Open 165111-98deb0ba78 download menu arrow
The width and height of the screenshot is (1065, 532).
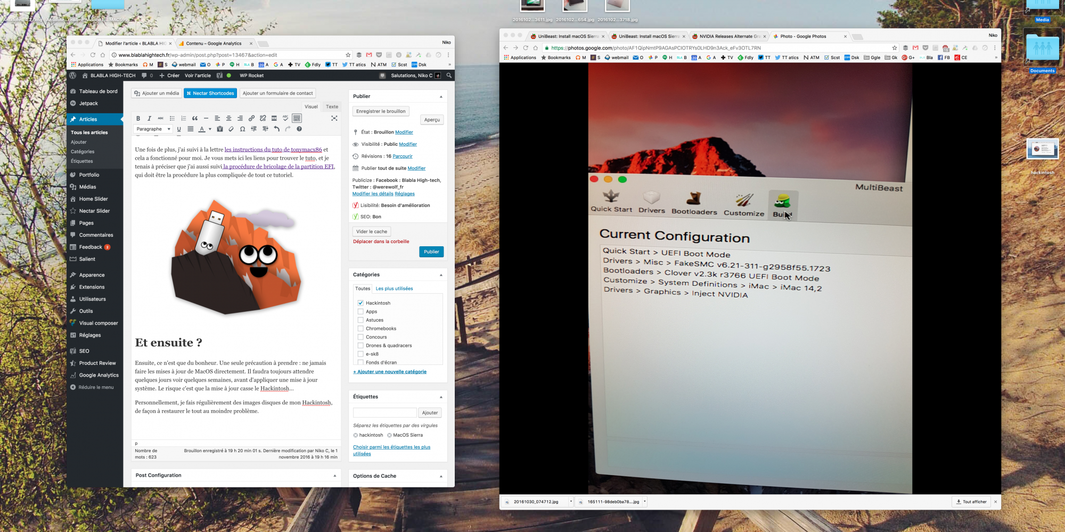coord(645,501)
